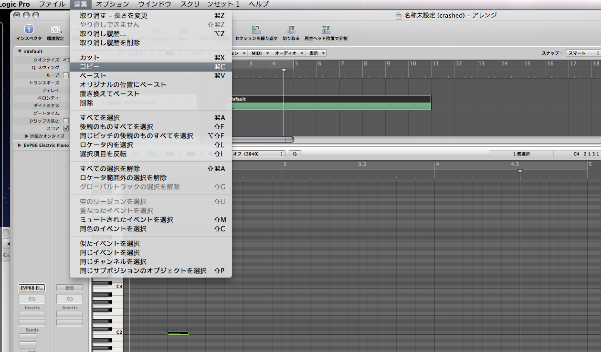Expand the EVP88 Electric Piano inspector section

point(20,145)
